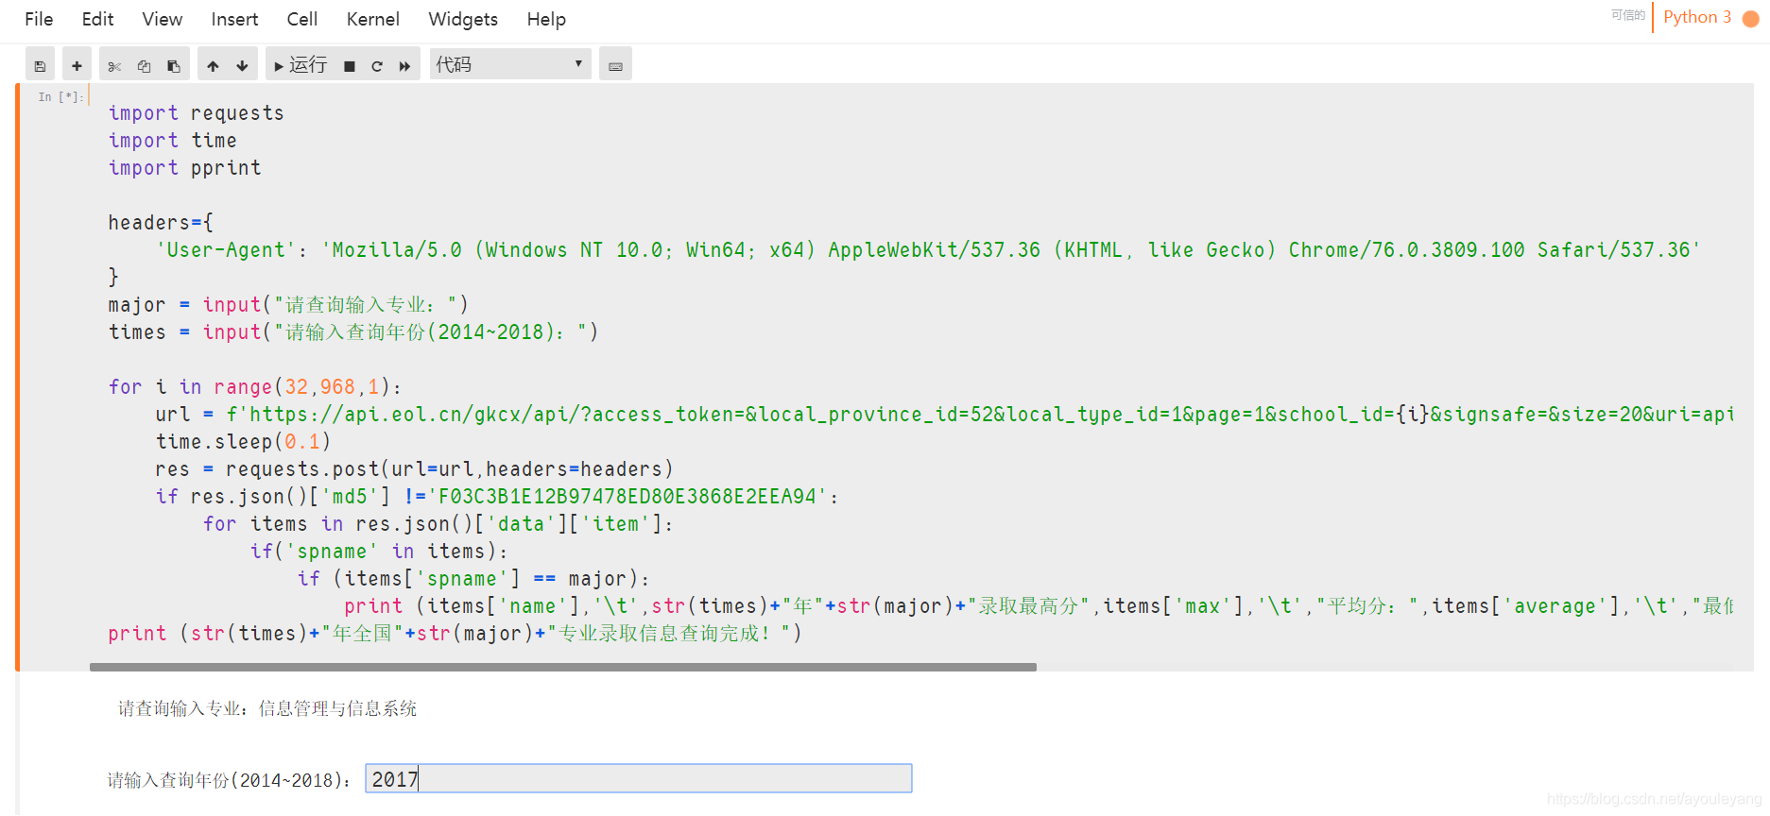Click the url f-string line
The image size is (1770, 816).
point(945,415)
